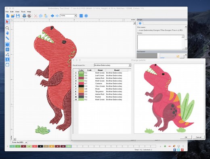Paste with clipboard toolbar icon
Image resolution: width=210 pixels, height=159 pixels.
coord(46,16)
